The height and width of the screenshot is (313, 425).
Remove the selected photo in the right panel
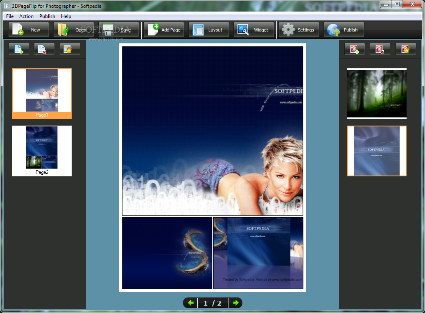pos(380,49)
